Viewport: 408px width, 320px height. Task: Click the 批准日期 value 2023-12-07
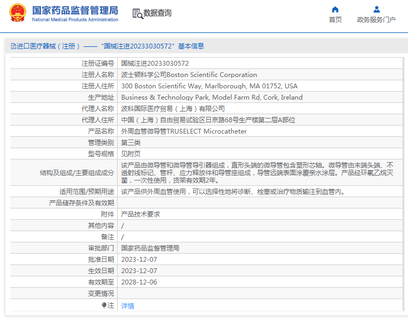(139, 260)
